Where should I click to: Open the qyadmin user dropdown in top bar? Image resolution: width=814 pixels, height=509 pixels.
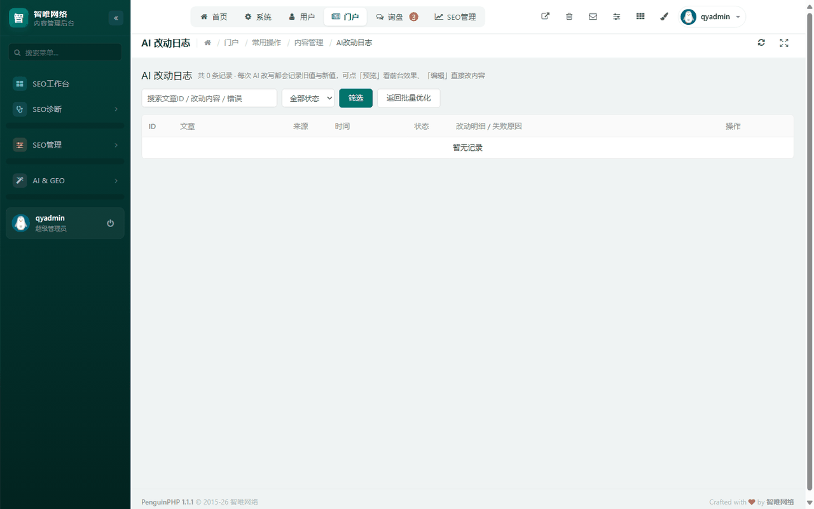pos(712,17)
